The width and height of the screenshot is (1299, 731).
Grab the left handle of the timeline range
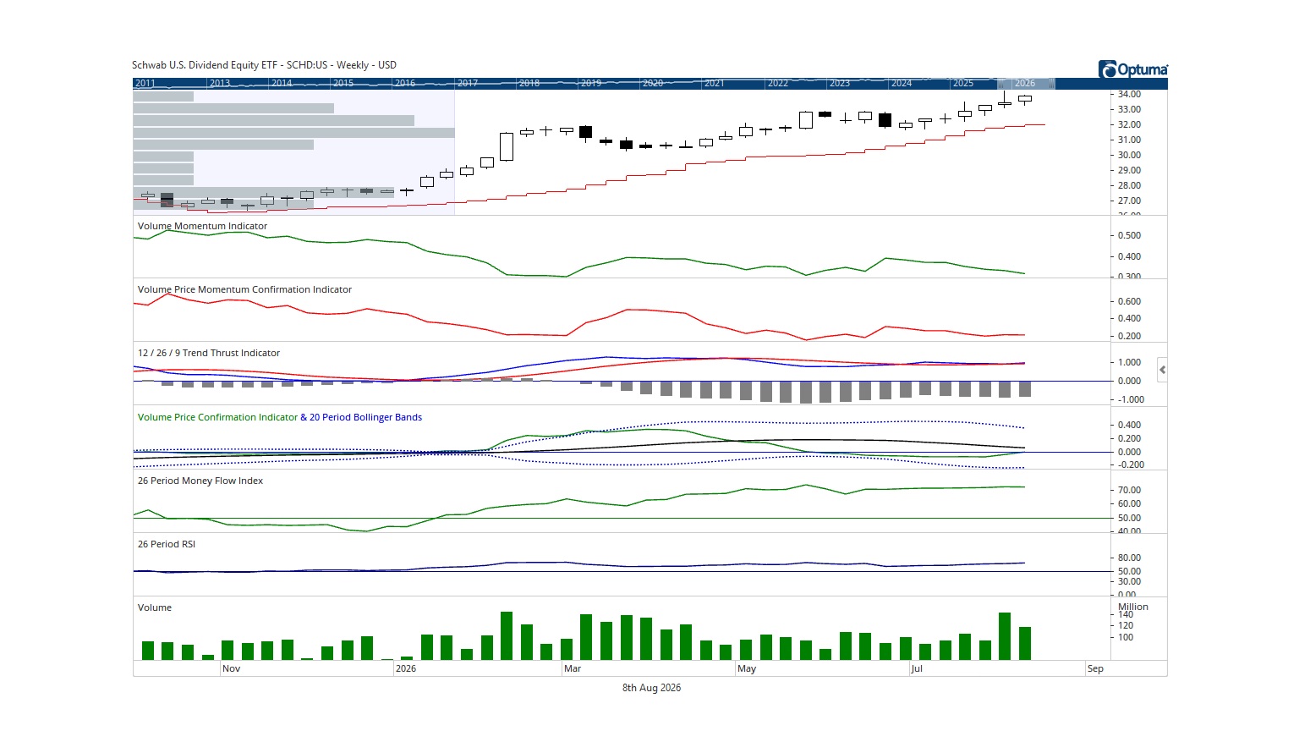click(x=1000, y=83)
